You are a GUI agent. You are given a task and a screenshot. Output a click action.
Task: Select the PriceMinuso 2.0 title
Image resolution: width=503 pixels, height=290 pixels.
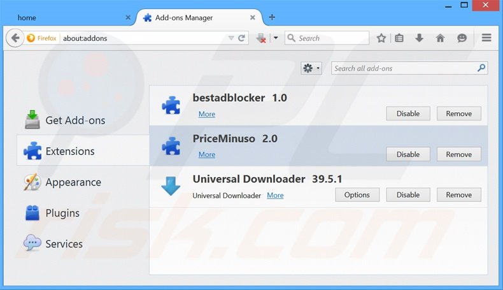[x=235, y=138]
